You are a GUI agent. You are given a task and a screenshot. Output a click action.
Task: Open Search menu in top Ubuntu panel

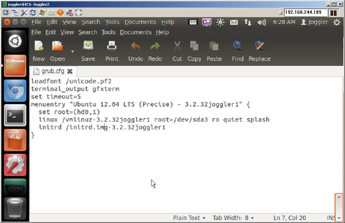91,22
